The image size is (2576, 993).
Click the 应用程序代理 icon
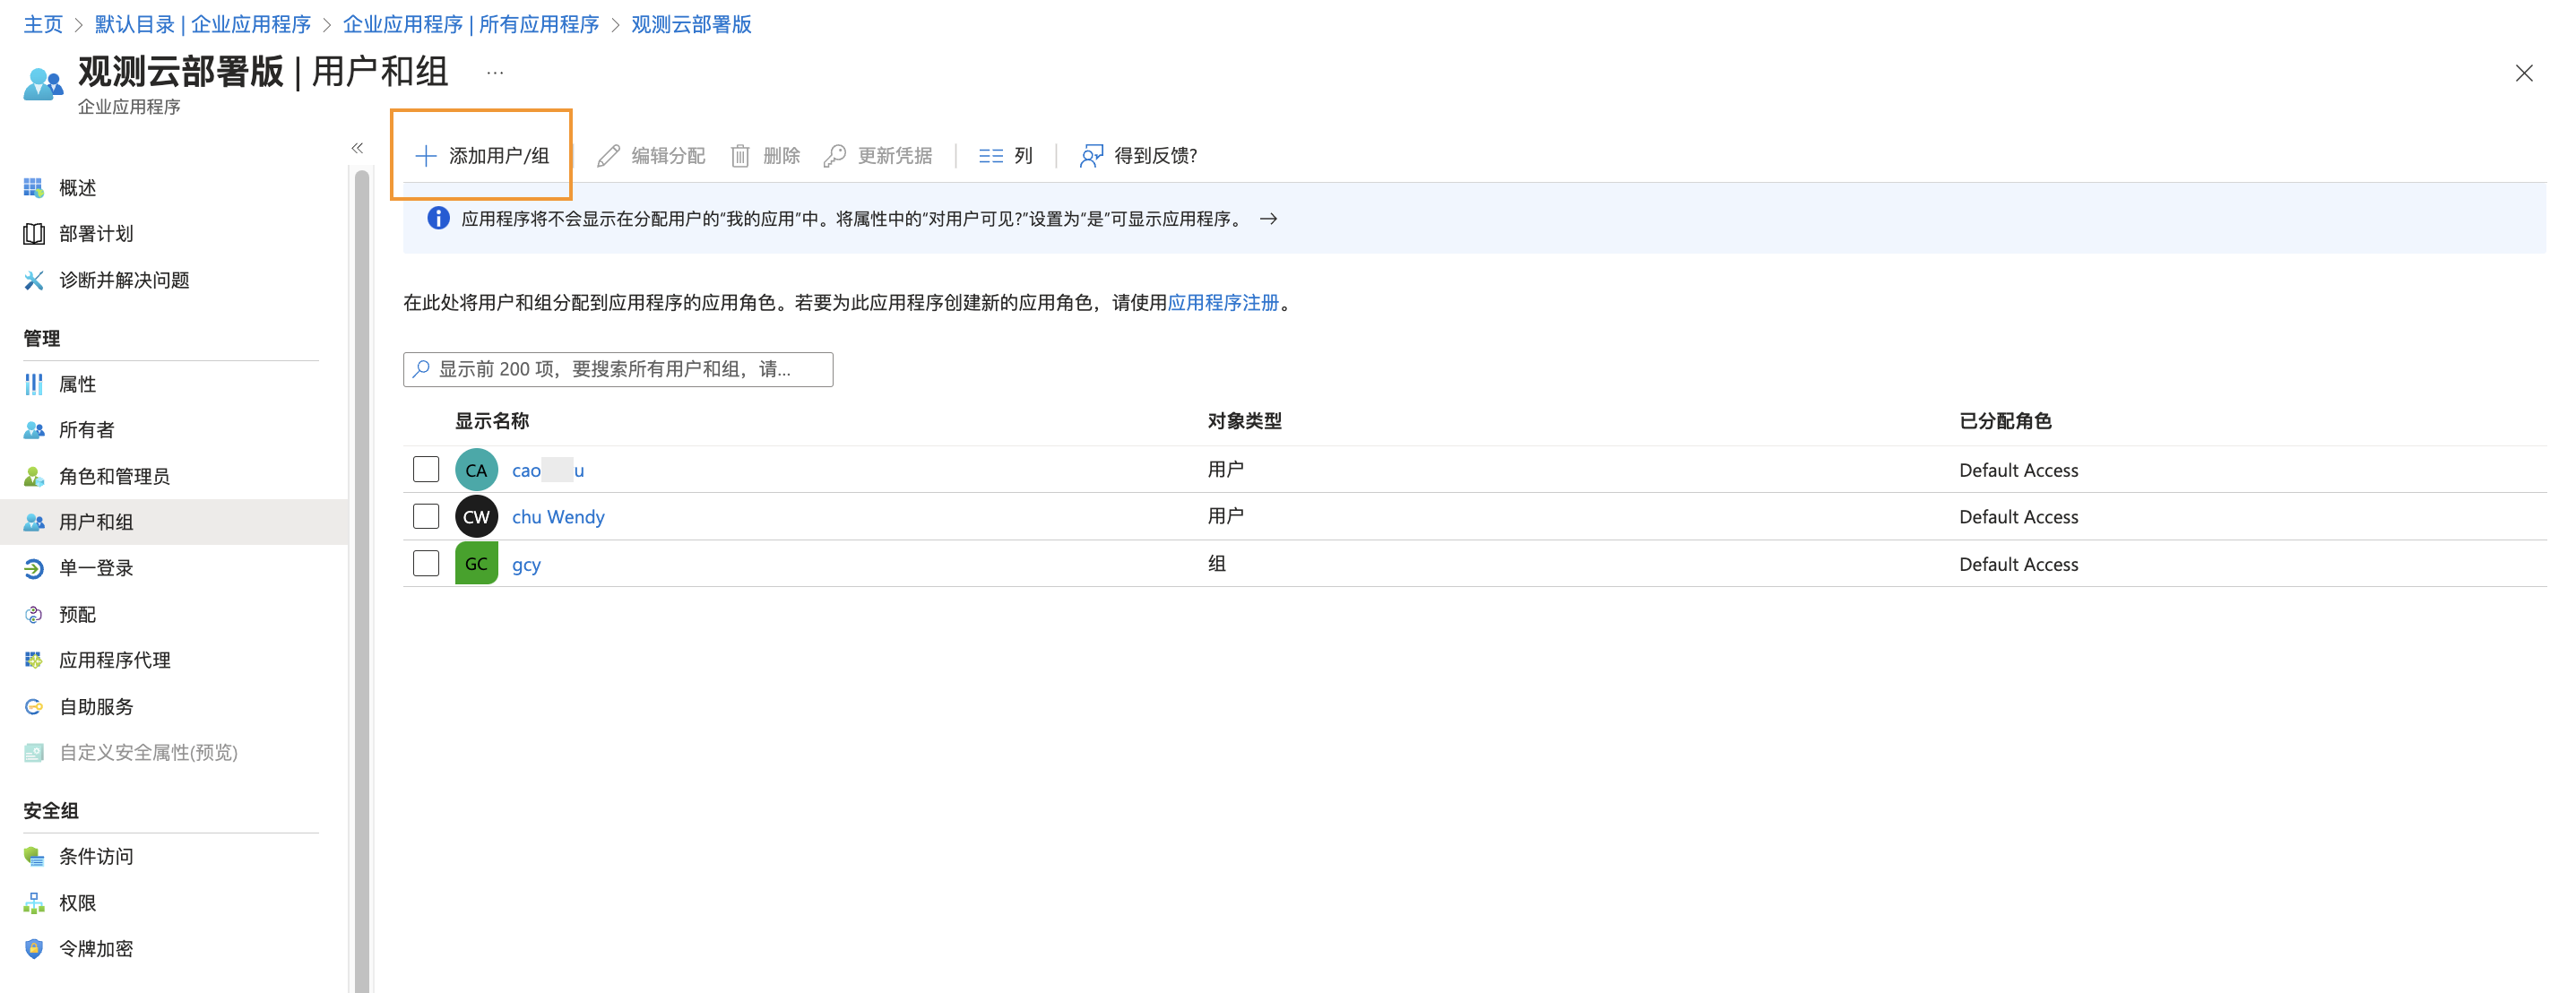point(34,660)
